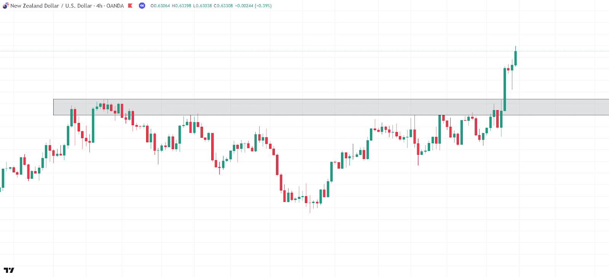Click the +0.00244 (+0.39%) change value
The height and width of the screenshot is (277, 609).
point(253,6)
